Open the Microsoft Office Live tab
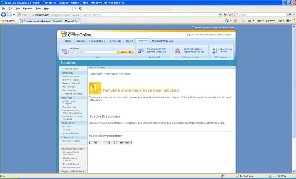 pyautogui.click(x=163, y=41)
